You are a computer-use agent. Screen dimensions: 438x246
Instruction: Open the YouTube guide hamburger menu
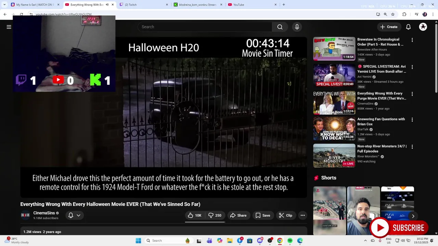point(9,27)
